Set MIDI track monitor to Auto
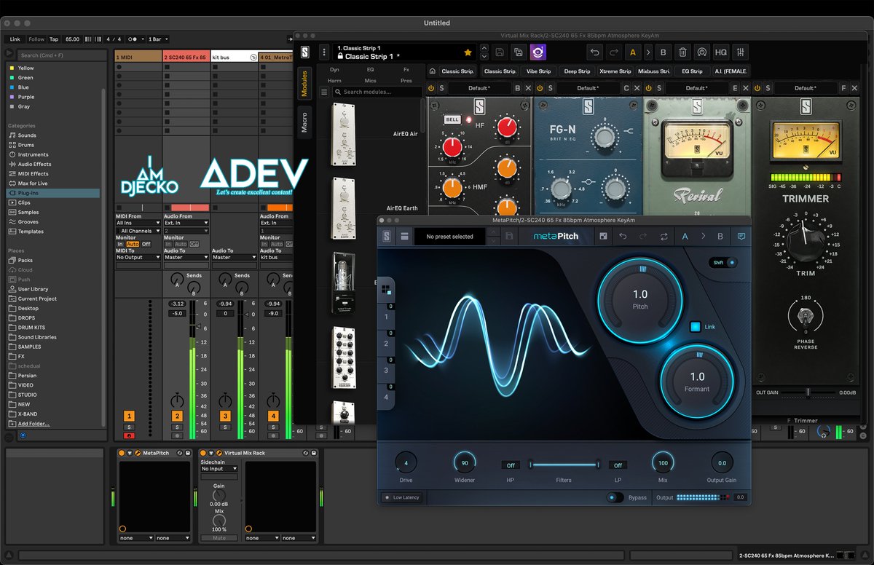Screen dimensions: 874x565 click(x=133, y=244)
